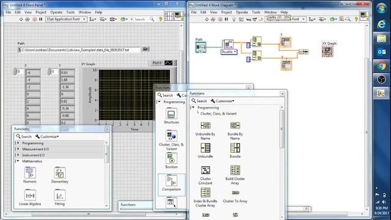
Task: Open the Double data type dropdown
Action: (229, 52)
